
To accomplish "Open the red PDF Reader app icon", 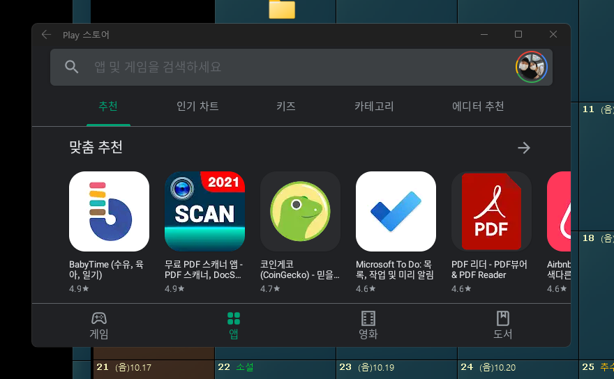I will tap(491, 212).
